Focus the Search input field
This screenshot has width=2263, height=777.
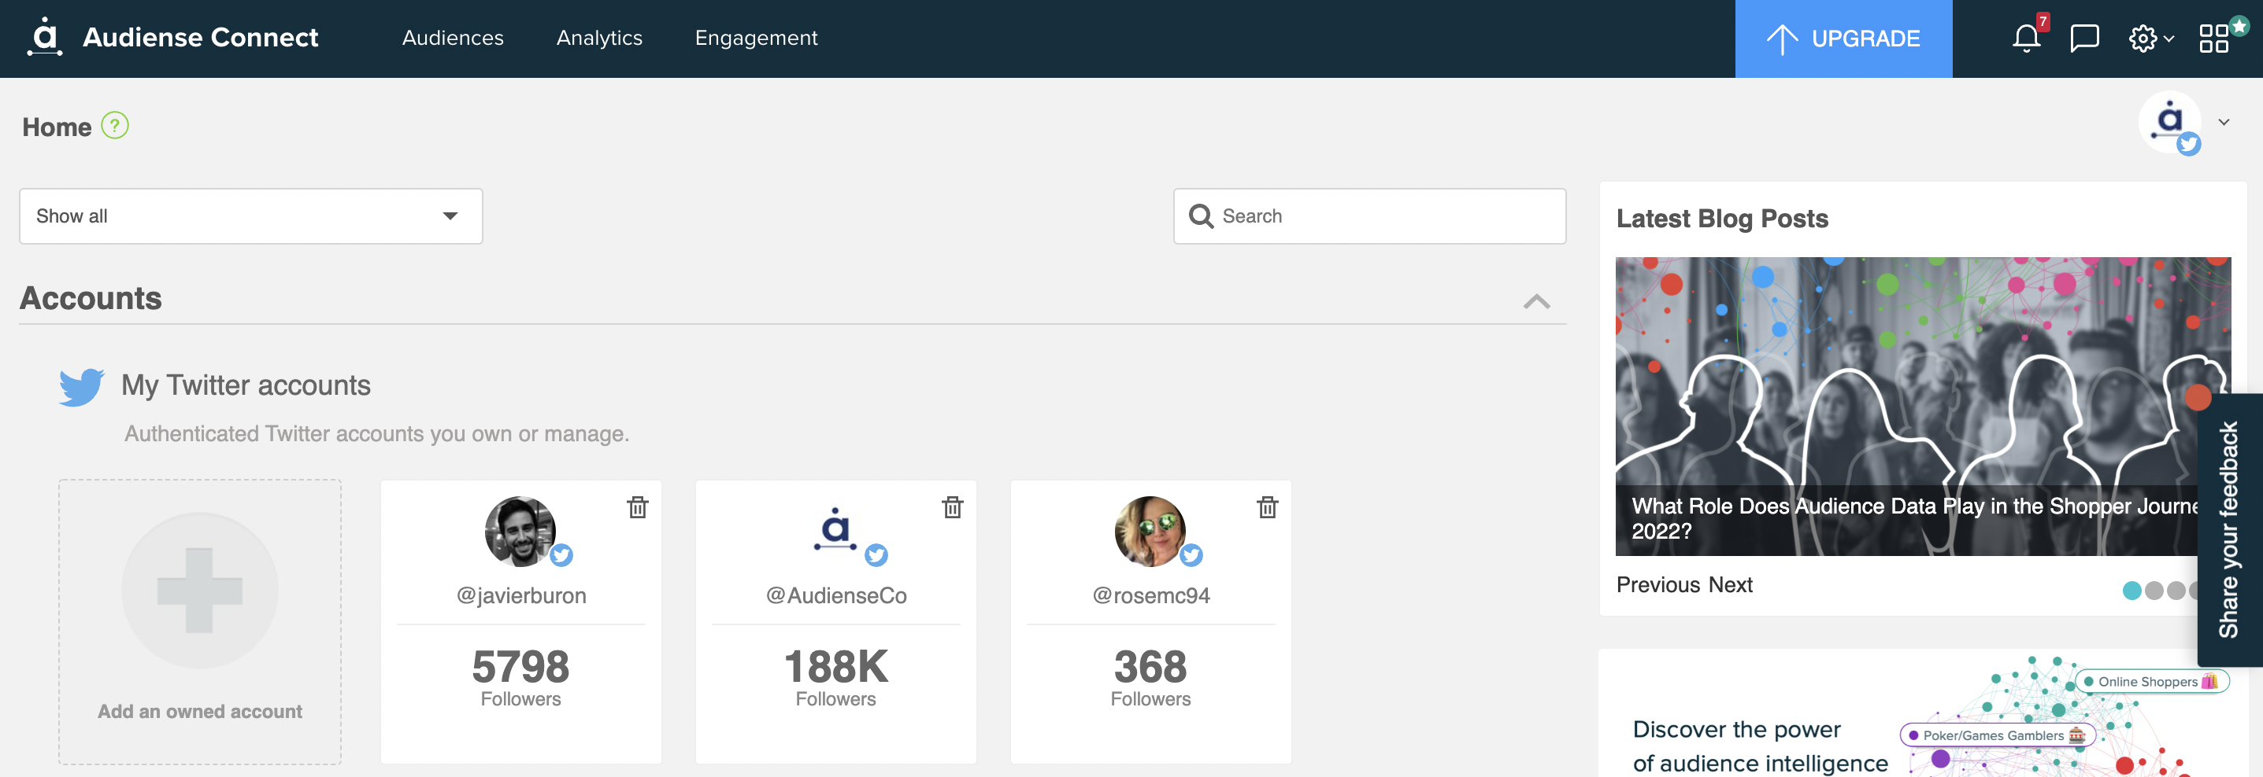click(1369, 215)
